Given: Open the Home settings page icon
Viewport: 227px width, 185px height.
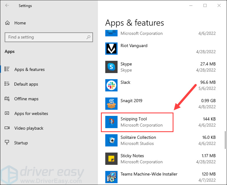Looking at the screenshot, I should point(7,23).
